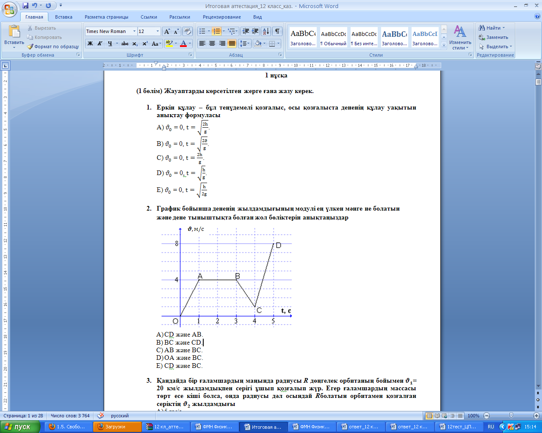Open Word help question mark
Image resolution: width=542 pixels, height=433 pixels.
(x=537, y=16)
